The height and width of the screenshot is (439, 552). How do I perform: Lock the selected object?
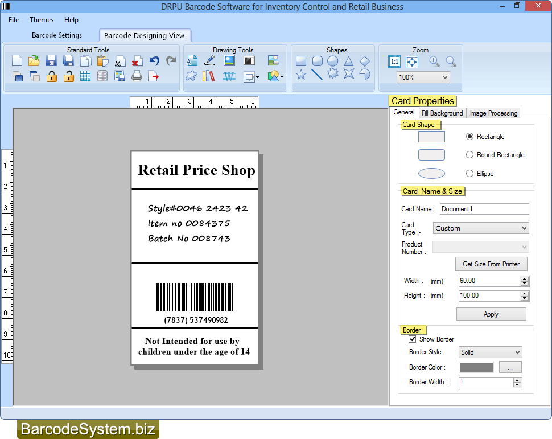tap(51, 76)
